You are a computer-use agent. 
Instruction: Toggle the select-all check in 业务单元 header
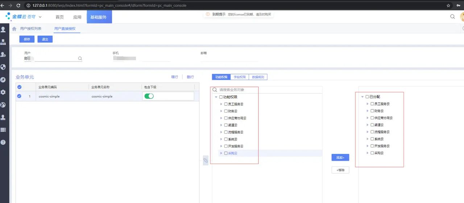19,87
